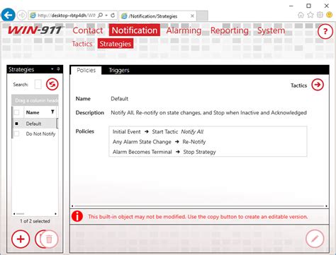Open the browser Favorites star
336x255 pixels.
pyautogui.click(x=310, y=15)
